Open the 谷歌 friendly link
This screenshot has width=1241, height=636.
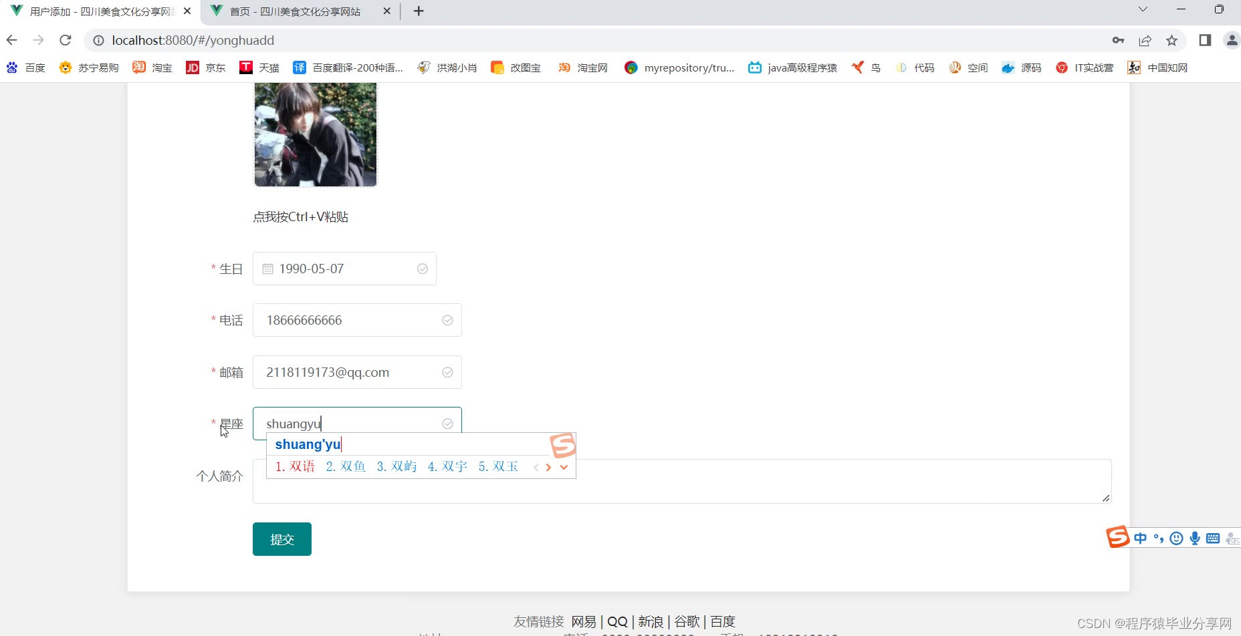click(687, 621)
